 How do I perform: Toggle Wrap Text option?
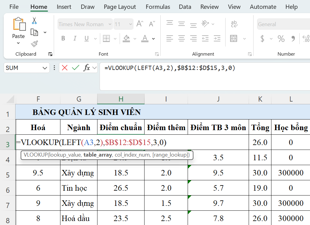coord(234,24)
